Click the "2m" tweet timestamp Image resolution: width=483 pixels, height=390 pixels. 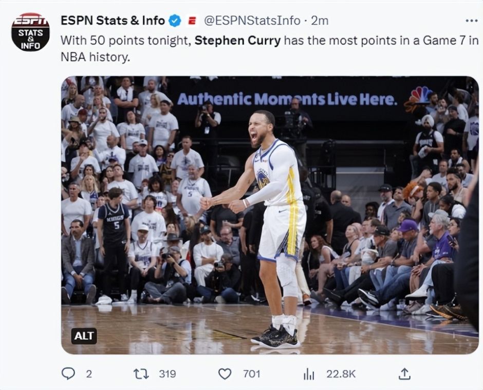[320, 21]
